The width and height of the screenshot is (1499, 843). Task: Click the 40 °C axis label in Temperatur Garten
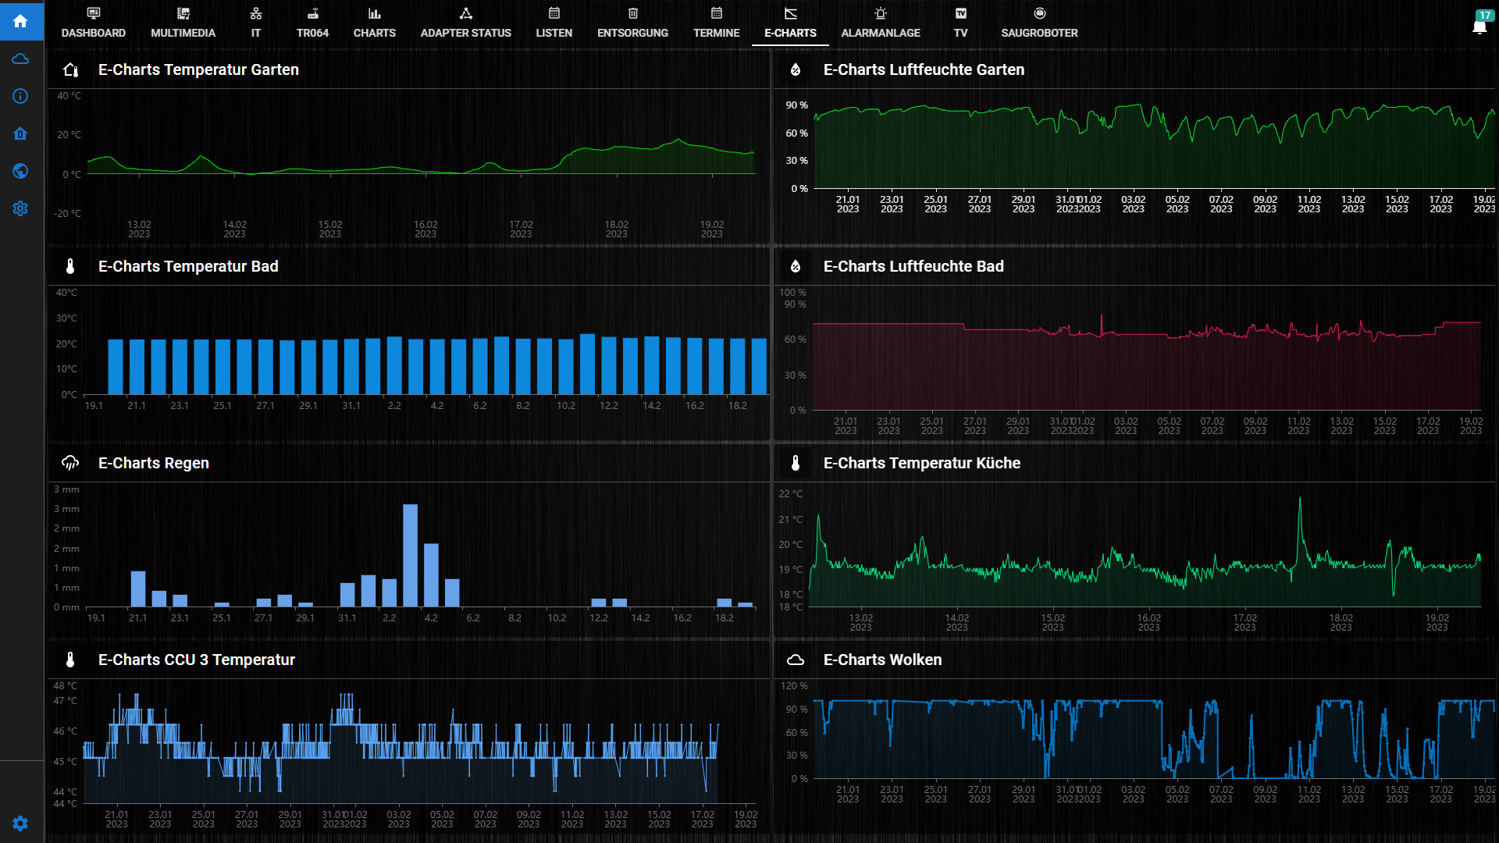tap(69, 95)
